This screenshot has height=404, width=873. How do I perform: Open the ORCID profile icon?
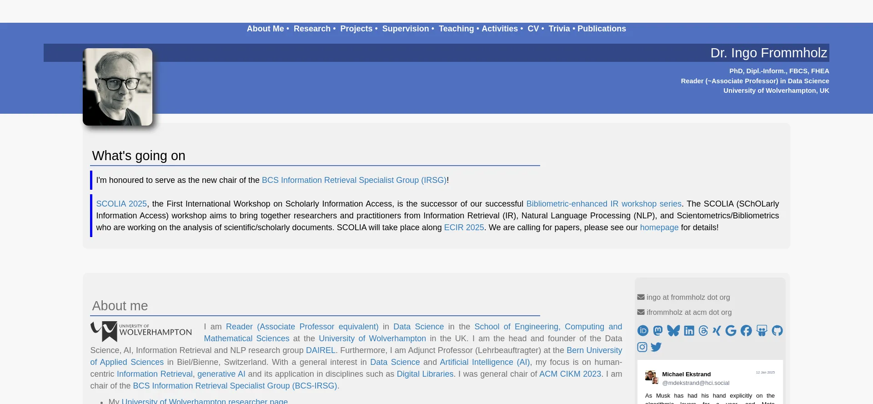pyautogui.click(x=642, y=331)
